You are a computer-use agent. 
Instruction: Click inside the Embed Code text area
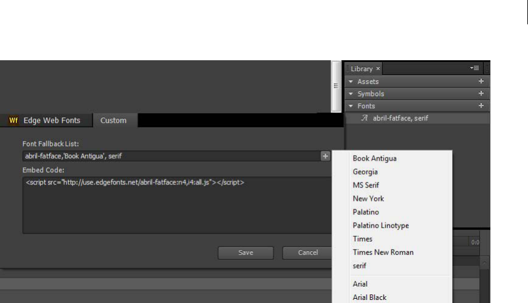[177, 205]
